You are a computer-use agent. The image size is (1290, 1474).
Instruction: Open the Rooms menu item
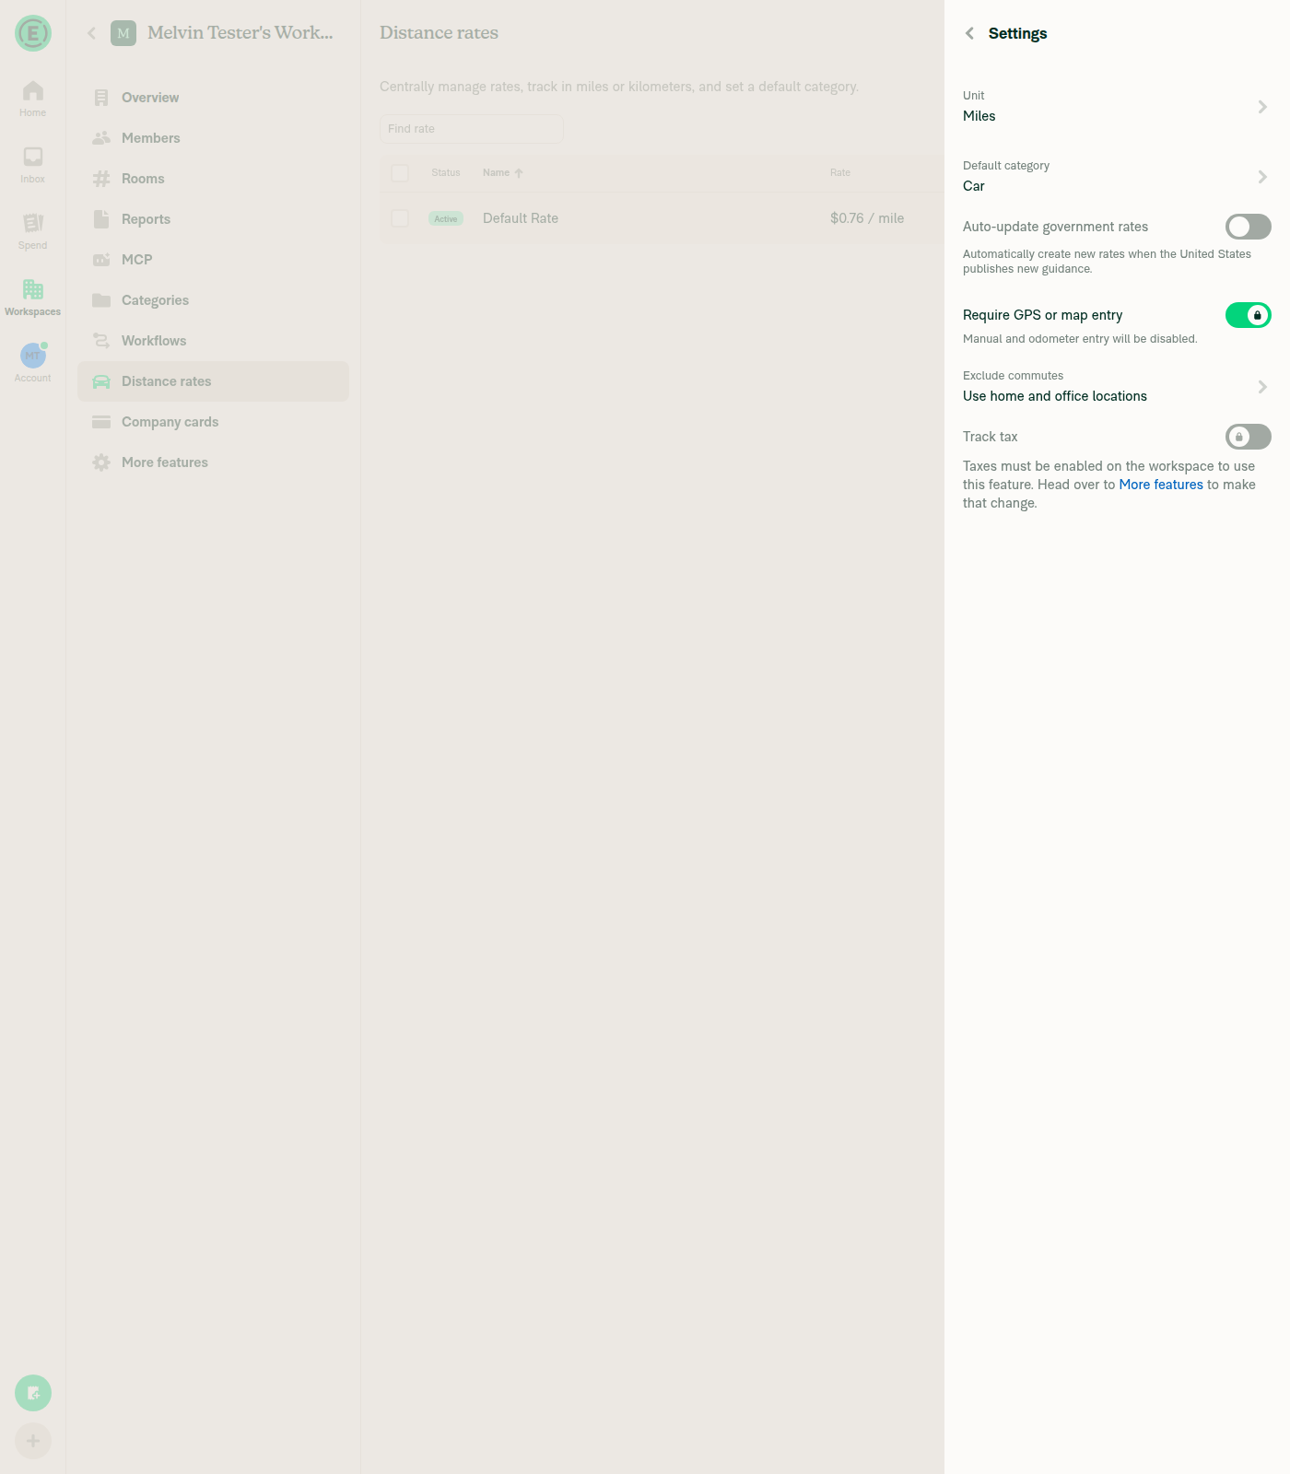[213, 179]
